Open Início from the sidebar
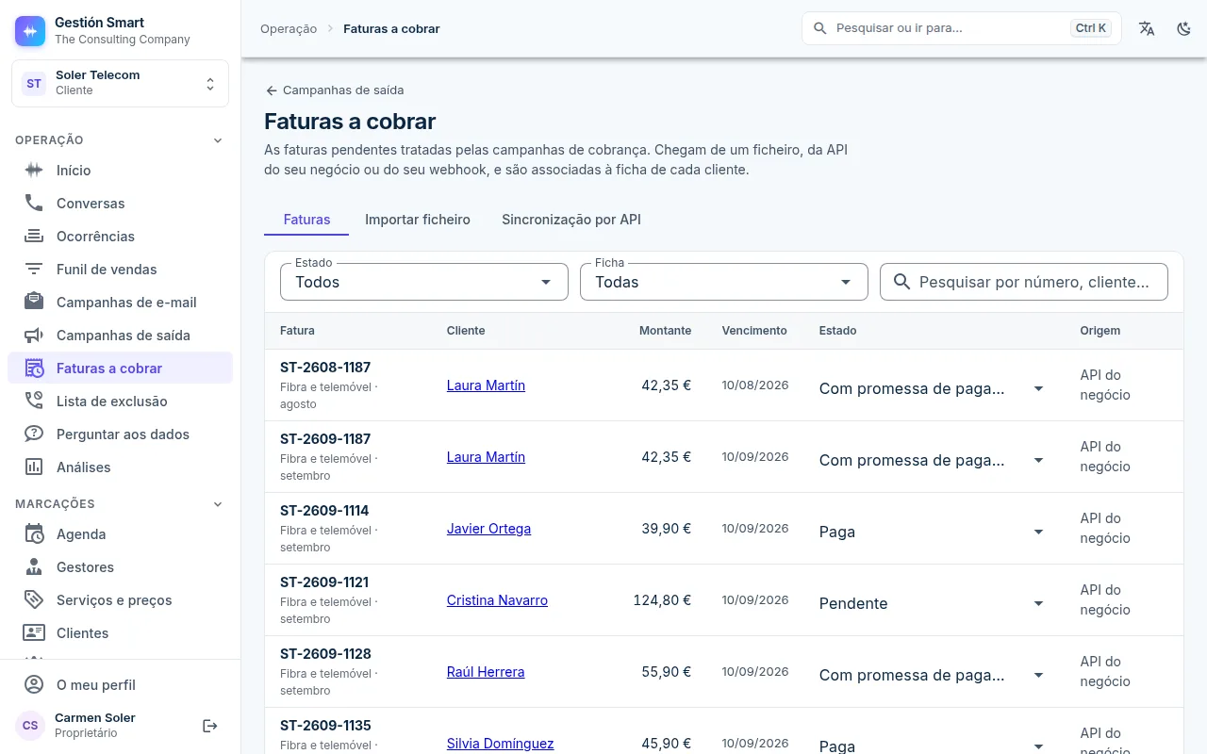Viewport: 1207px width, 754px height. pos(120,171)
